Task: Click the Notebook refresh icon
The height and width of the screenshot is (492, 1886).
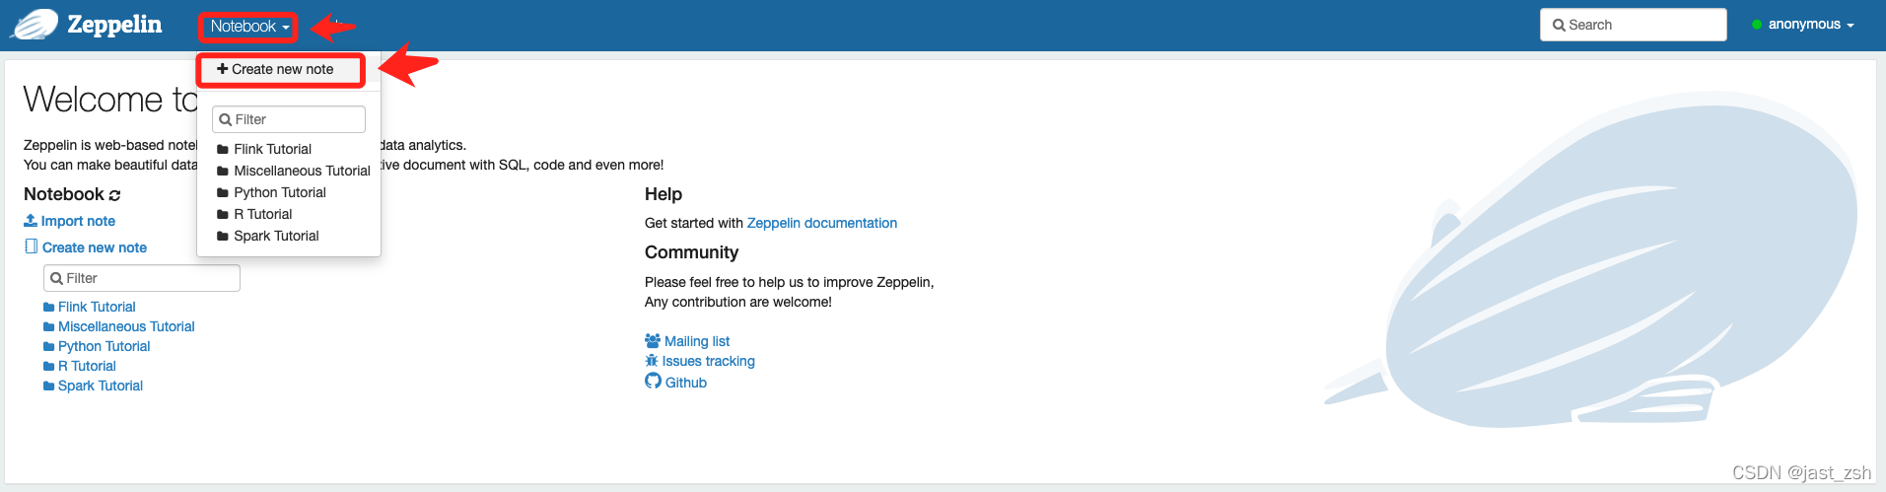Action: (x=115, y=195)
